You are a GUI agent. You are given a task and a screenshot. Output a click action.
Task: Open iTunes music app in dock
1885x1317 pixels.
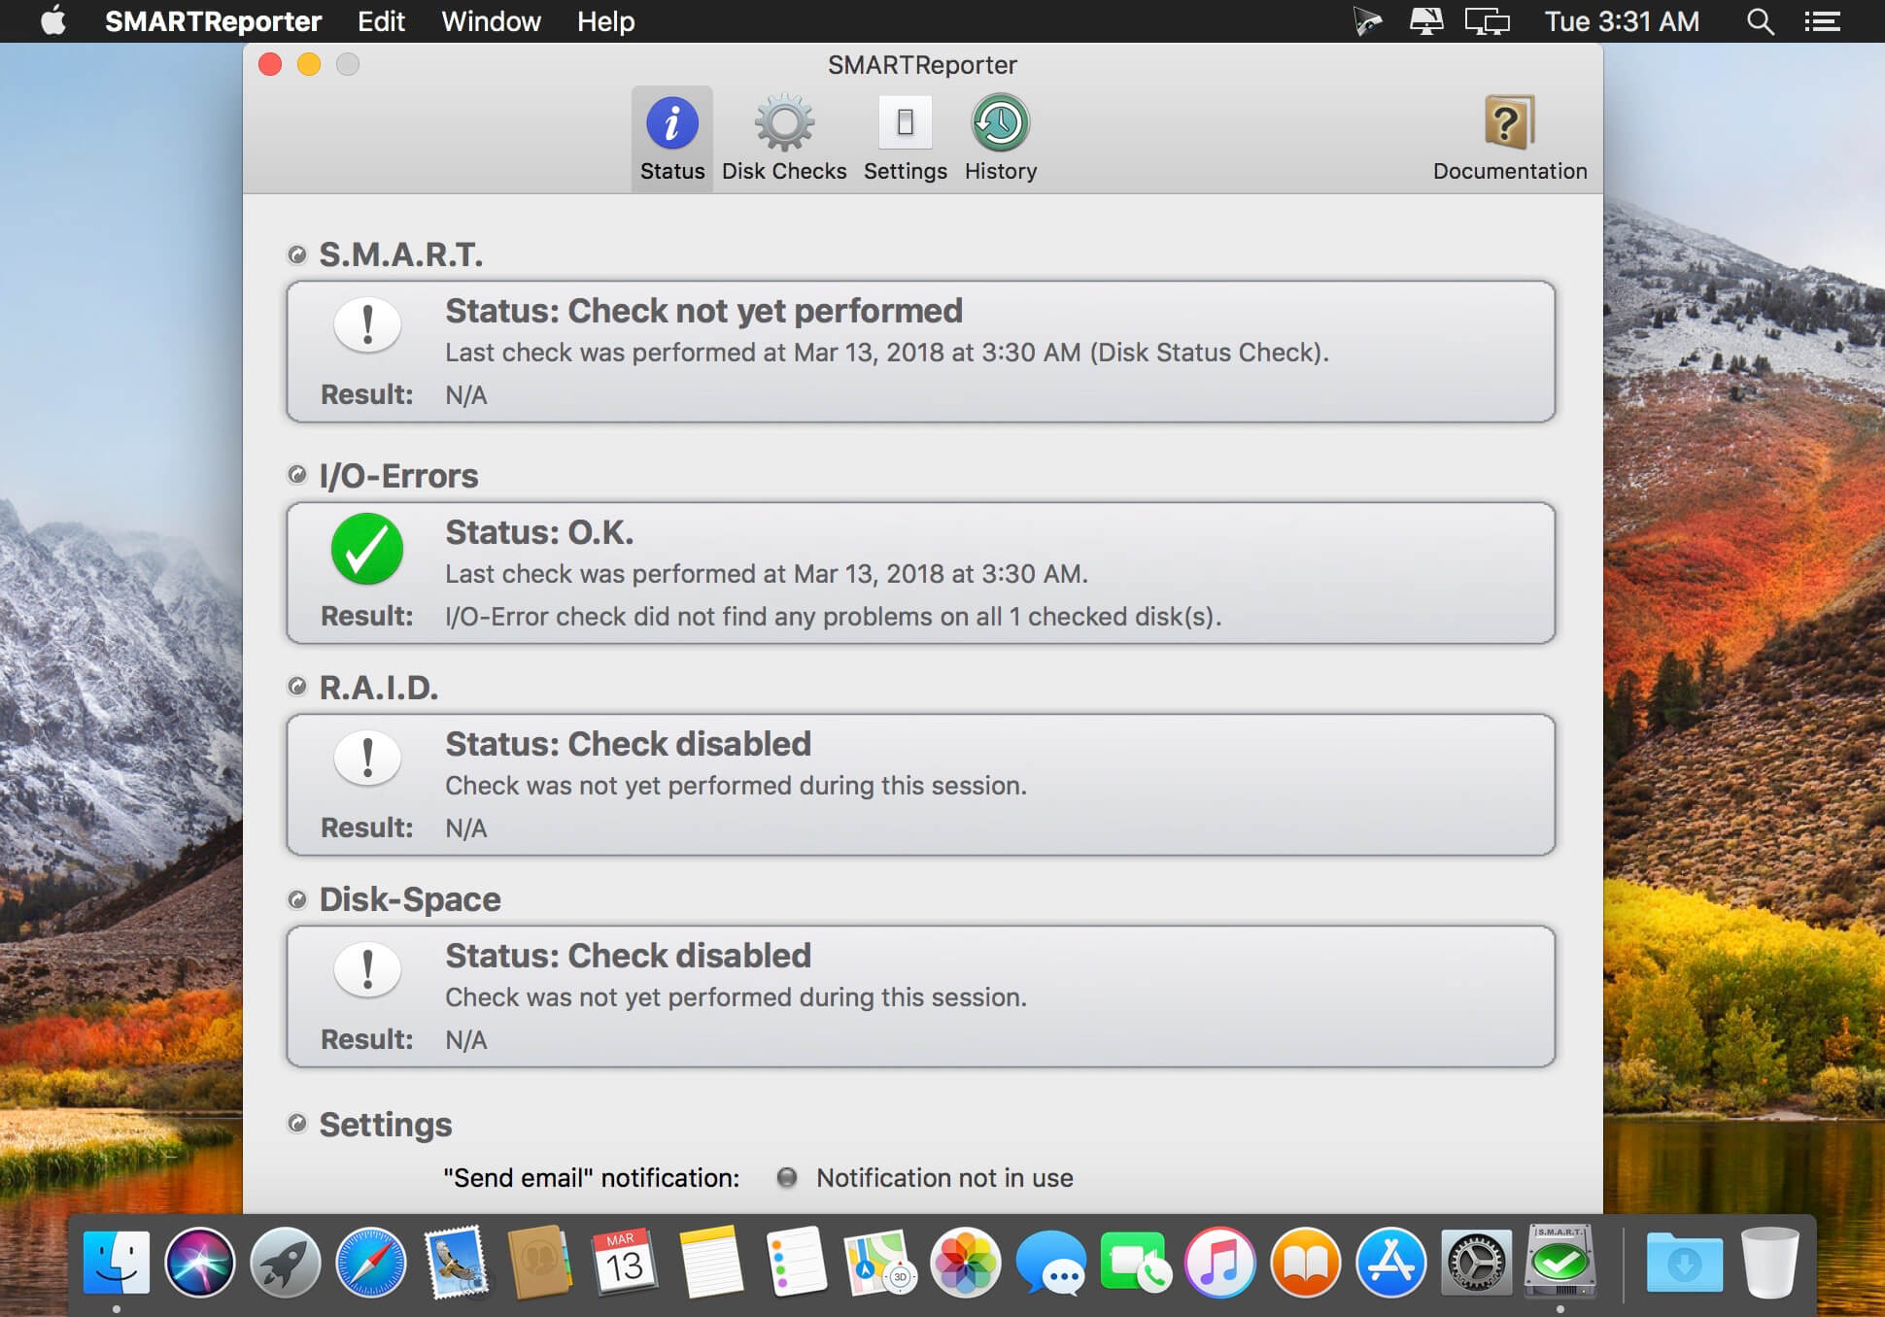click(x=1220, y=1263)
